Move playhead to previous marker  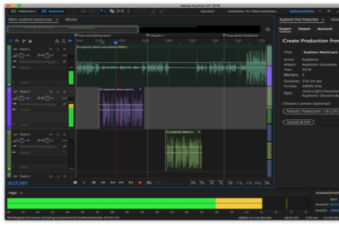[x=103, y=183]
